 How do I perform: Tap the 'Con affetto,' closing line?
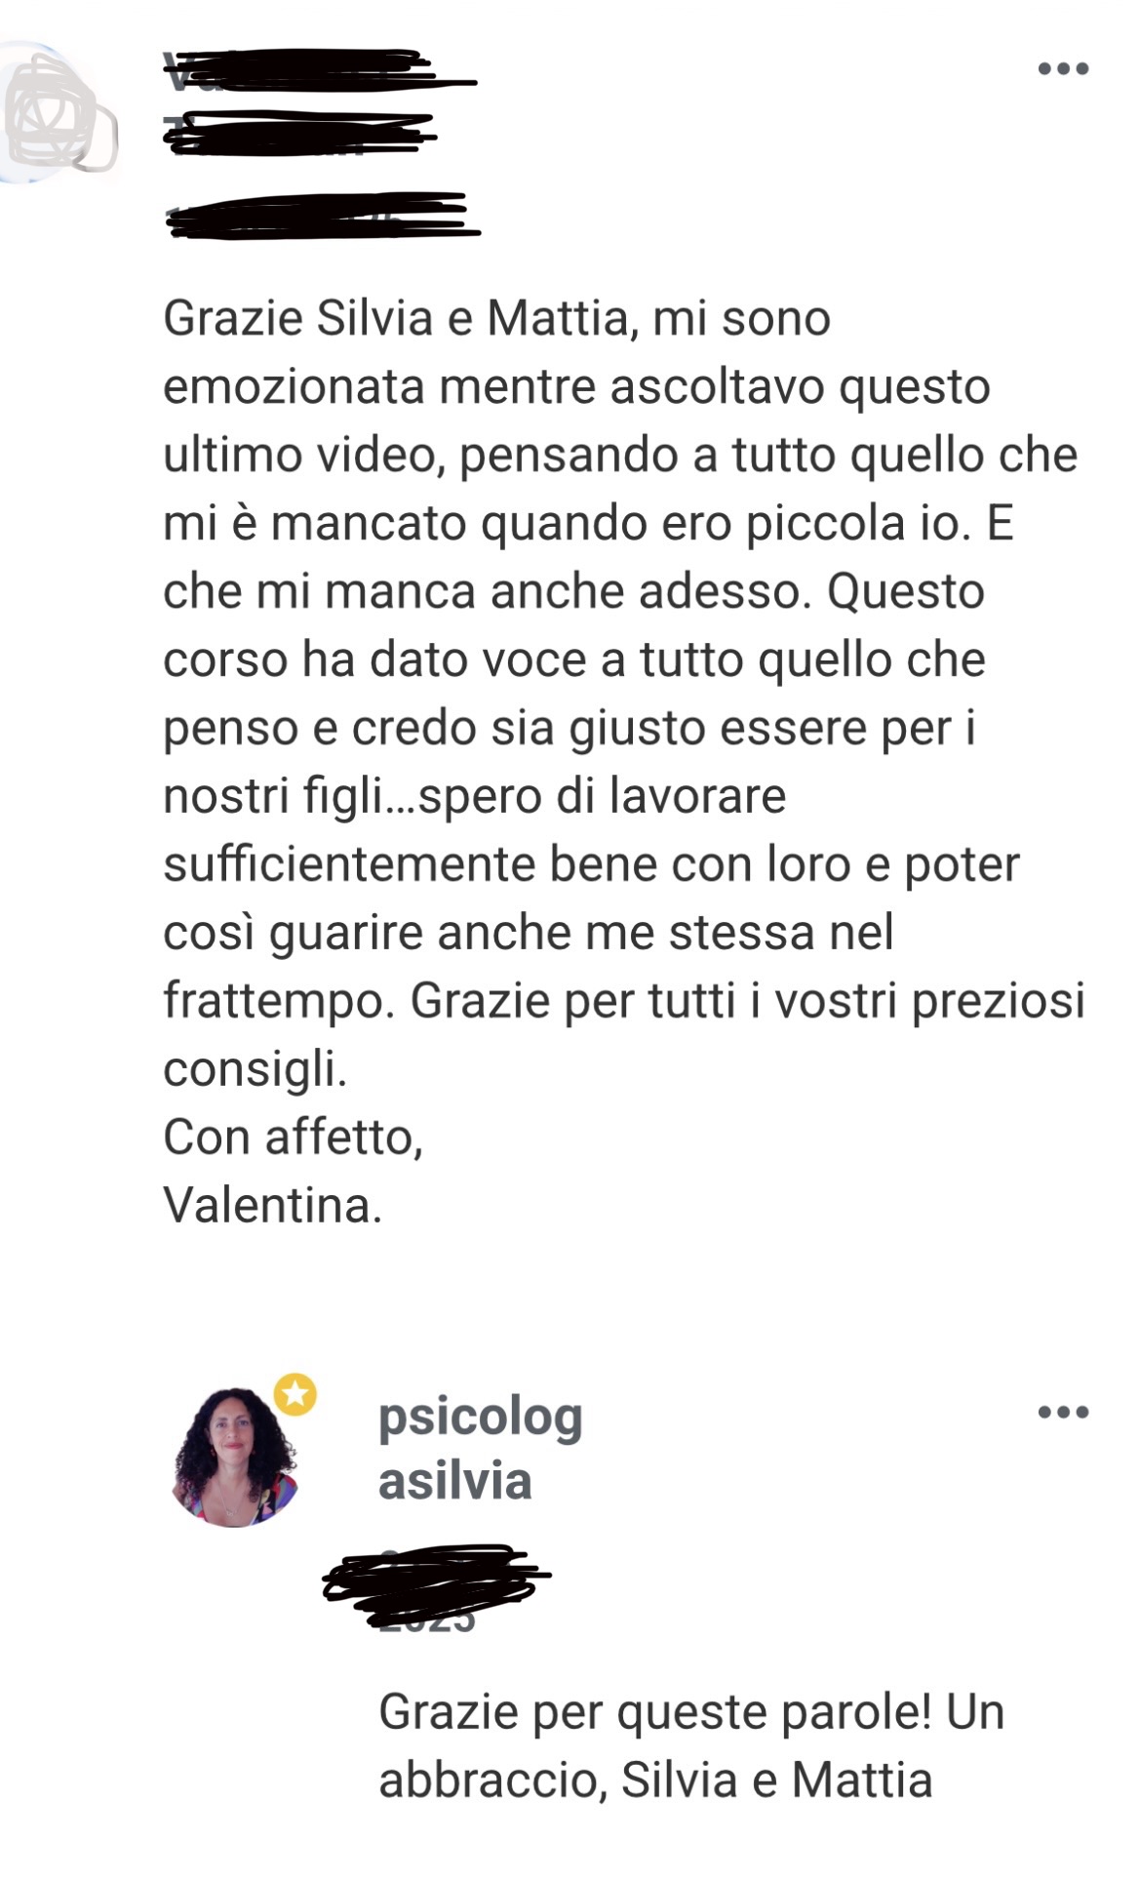pyautogui.click(x=293, y=1138)
